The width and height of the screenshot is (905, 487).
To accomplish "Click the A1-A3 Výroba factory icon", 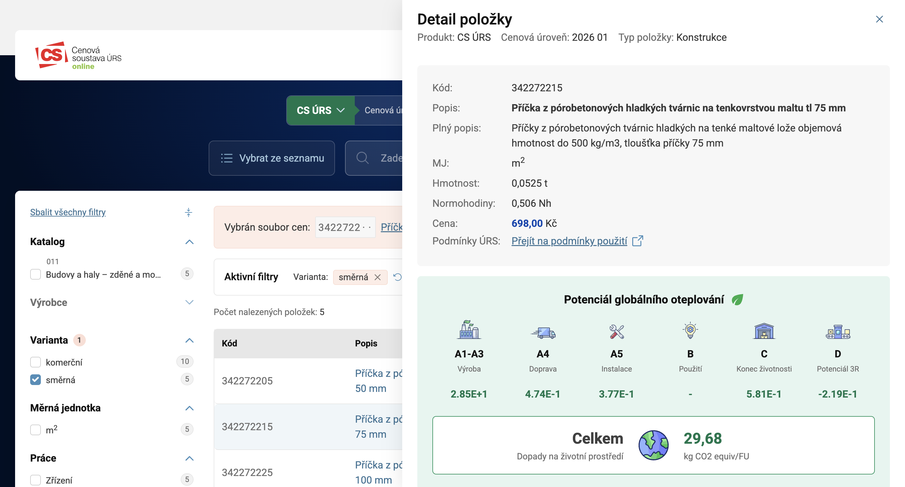I will point(469,330).
